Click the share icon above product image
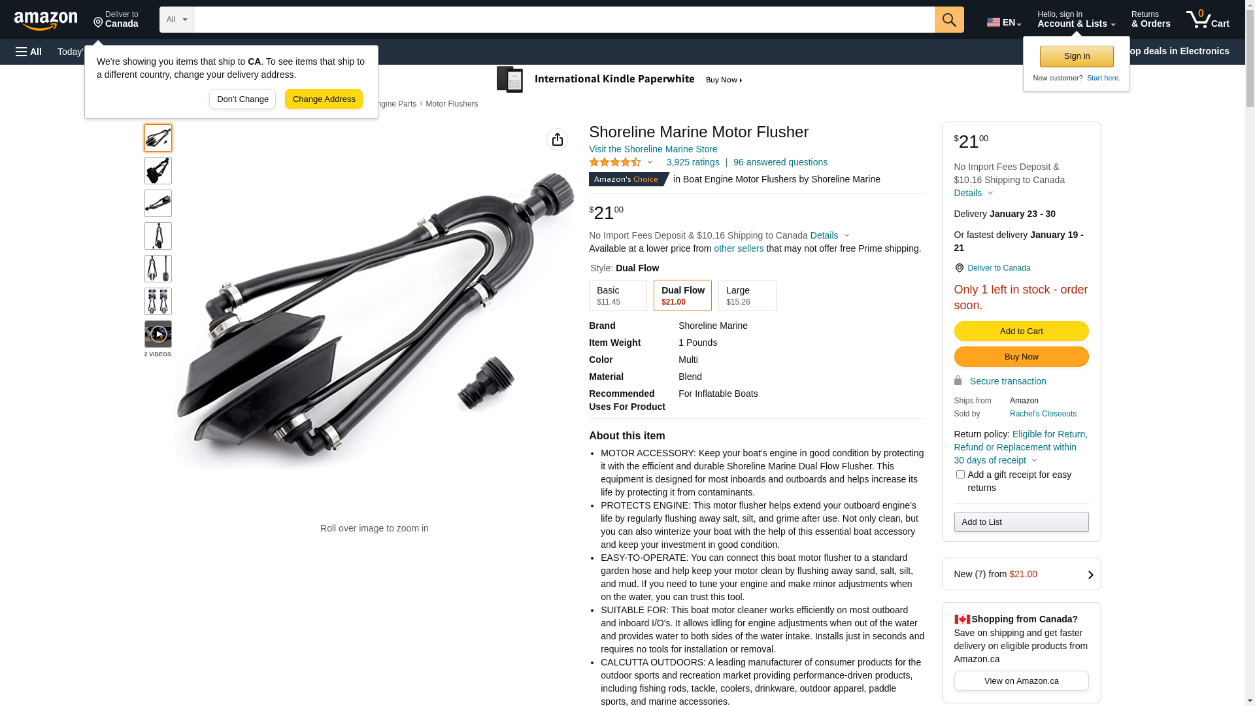 point(557,139)
